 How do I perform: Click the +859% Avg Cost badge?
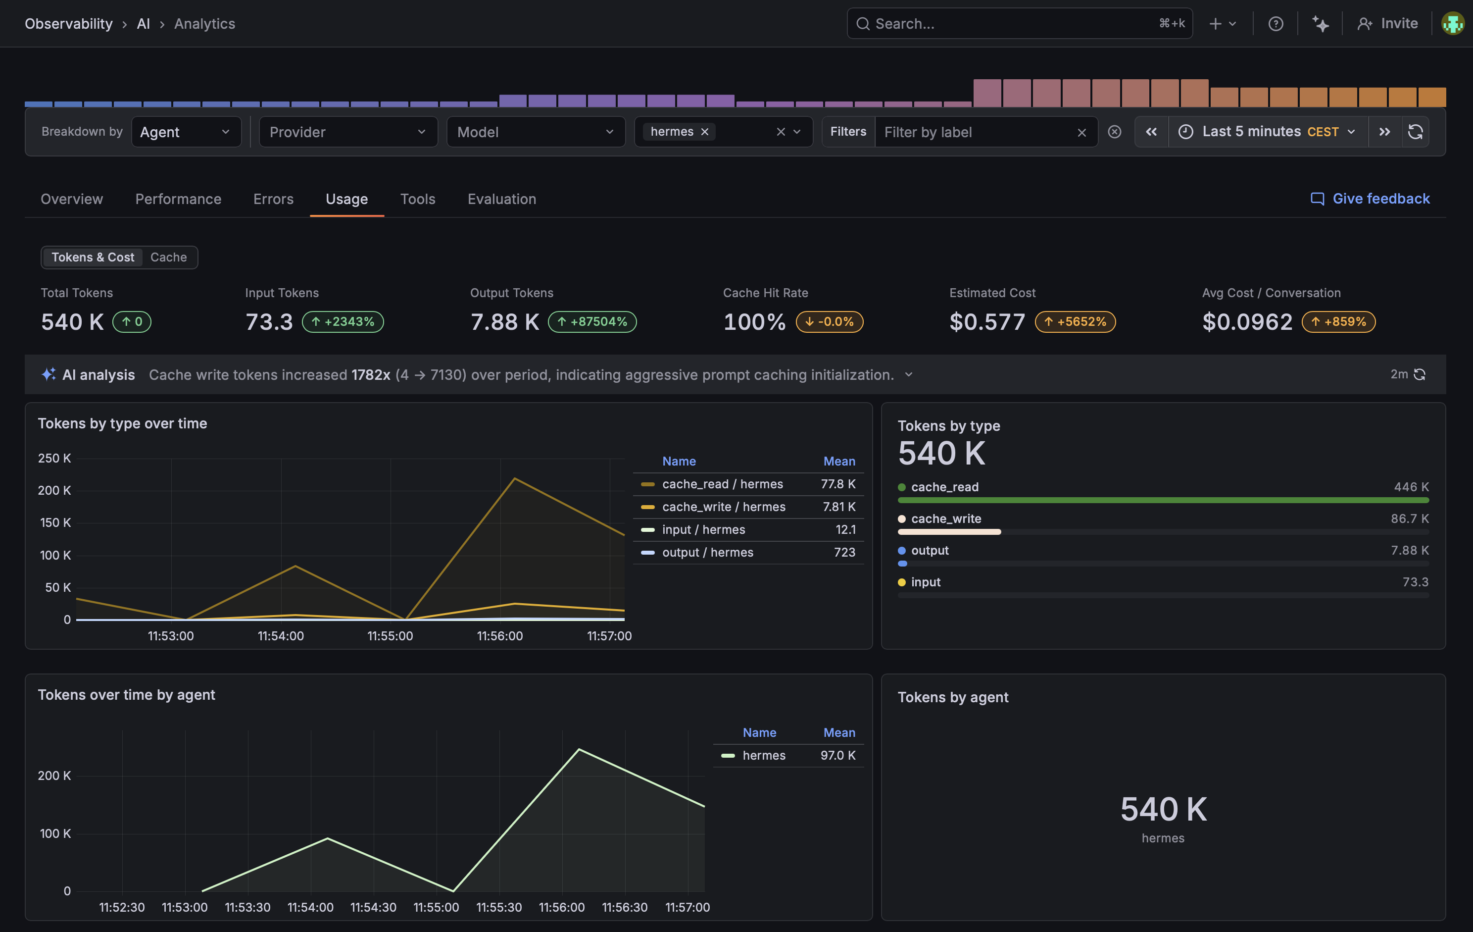pyautogui.click(x=1338, y=322)
